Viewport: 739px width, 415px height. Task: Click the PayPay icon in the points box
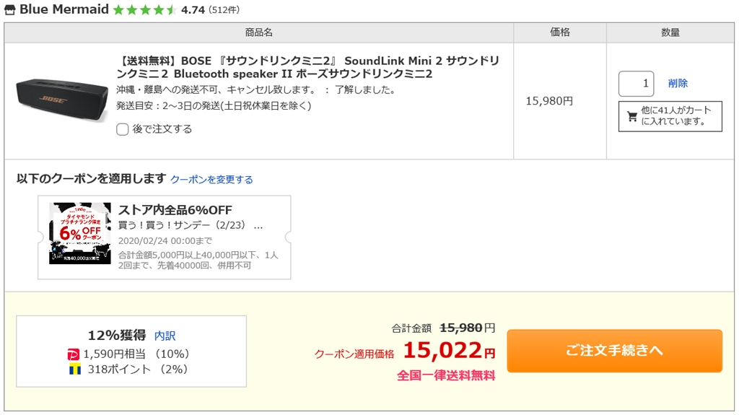73,354
